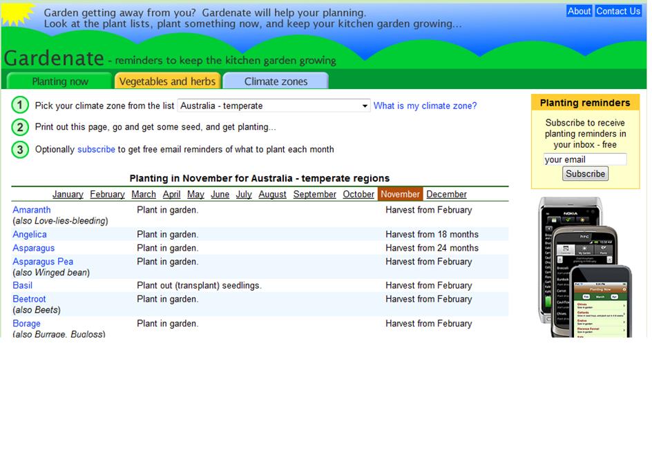
Task: Open the Asparagus Pea plant link
Action: pyautogui.click(x=43, y=262)
